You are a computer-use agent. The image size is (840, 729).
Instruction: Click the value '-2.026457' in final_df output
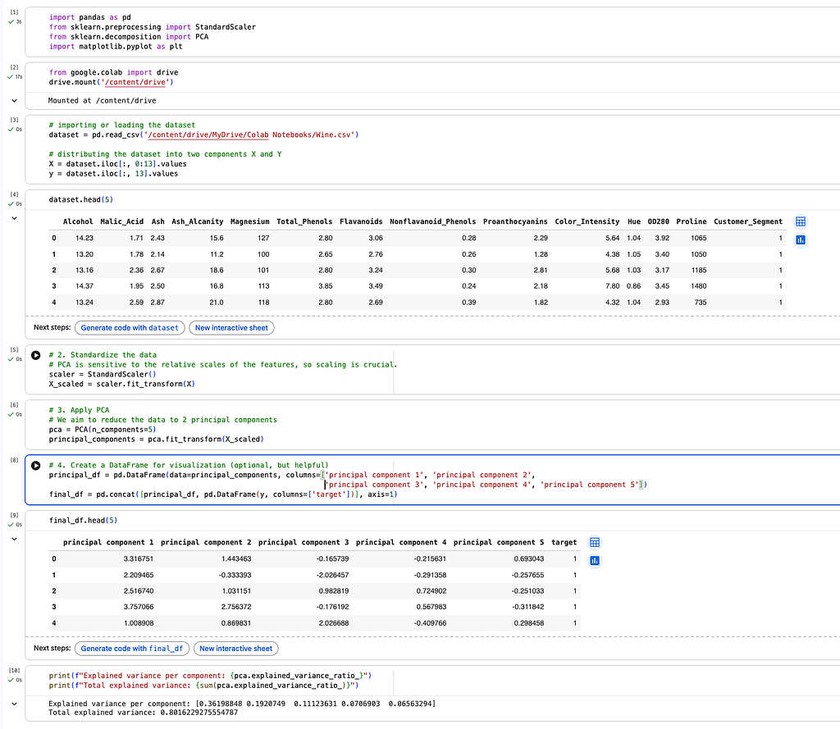332,575
